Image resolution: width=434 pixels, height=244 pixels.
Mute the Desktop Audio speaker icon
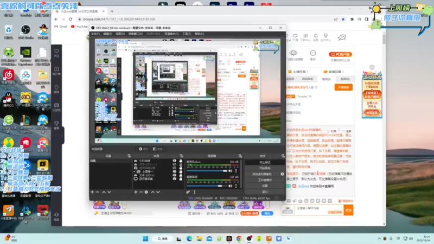(x=230, y=186)
